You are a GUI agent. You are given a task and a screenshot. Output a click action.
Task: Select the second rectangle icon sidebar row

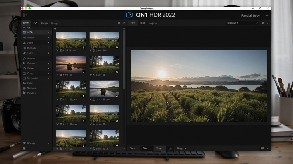click(36, 78)
